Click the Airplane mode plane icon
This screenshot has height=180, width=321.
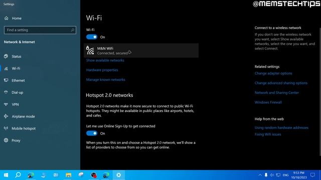click(6, 116)
